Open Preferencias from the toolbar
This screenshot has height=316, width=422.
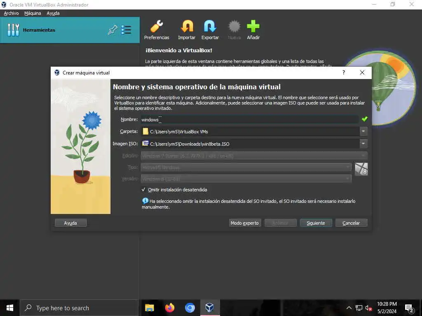[157, 30]
